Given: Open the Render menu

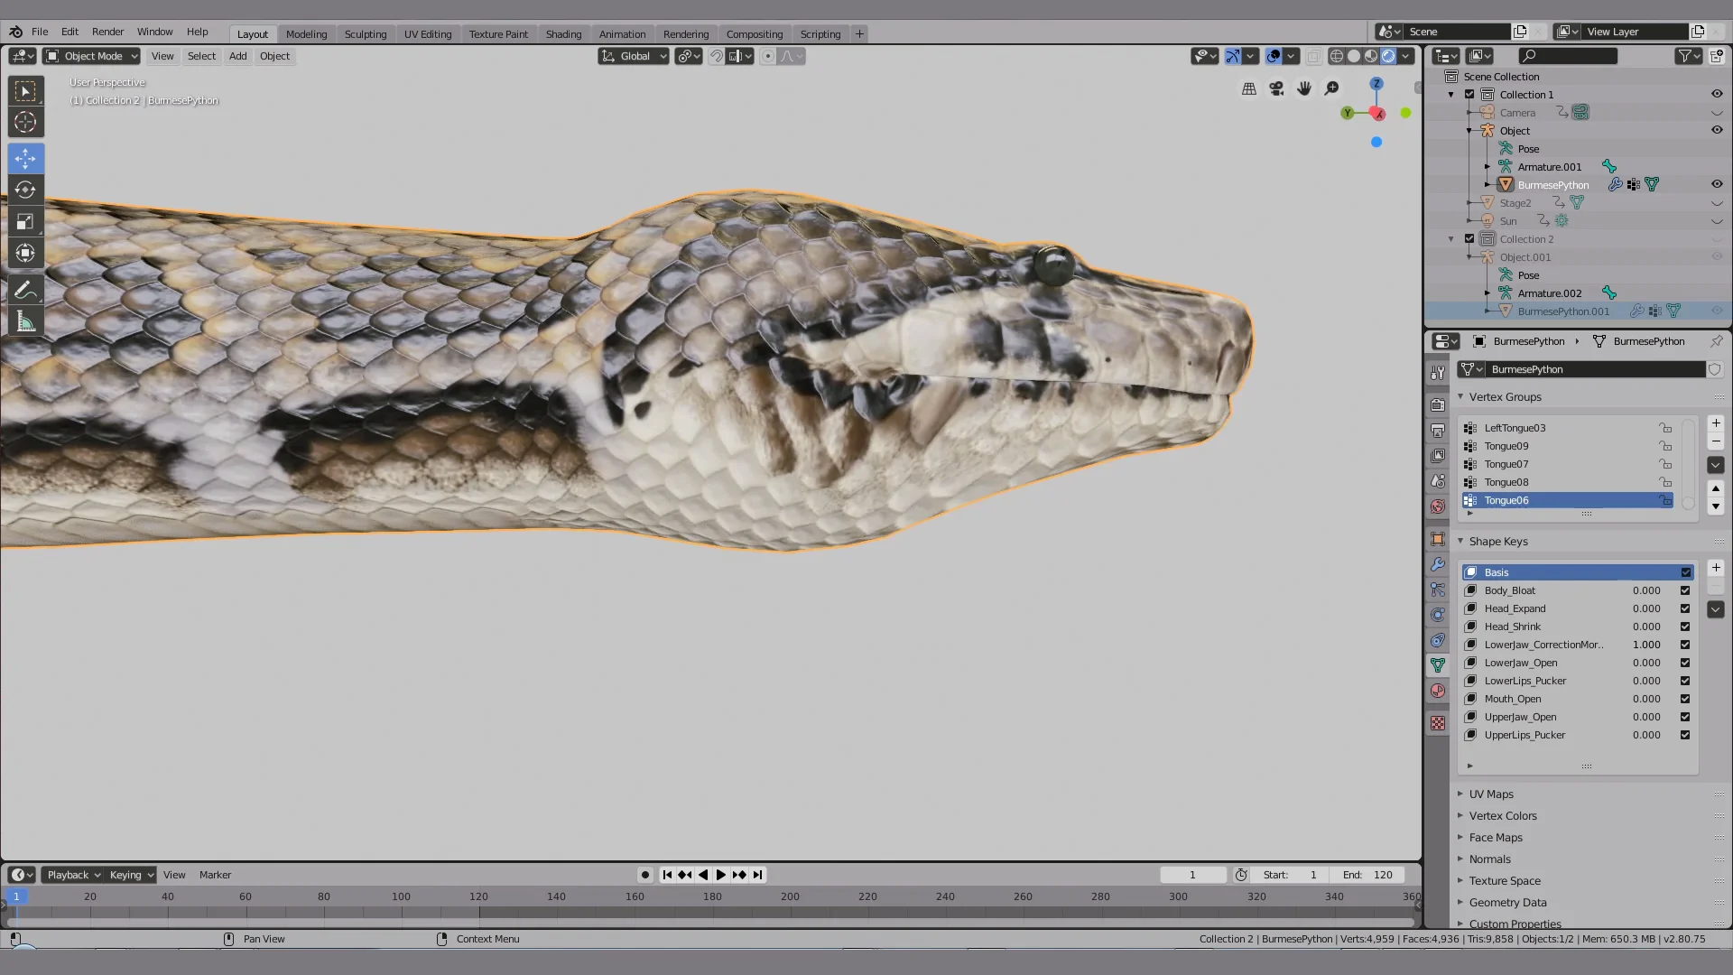Looking at the screenshot, I should click(107, 32).
